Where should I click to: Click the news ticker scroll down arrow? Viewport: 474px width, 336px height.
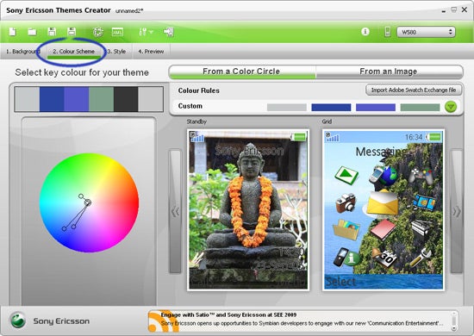pyautogui.click(x=453, y=328)
